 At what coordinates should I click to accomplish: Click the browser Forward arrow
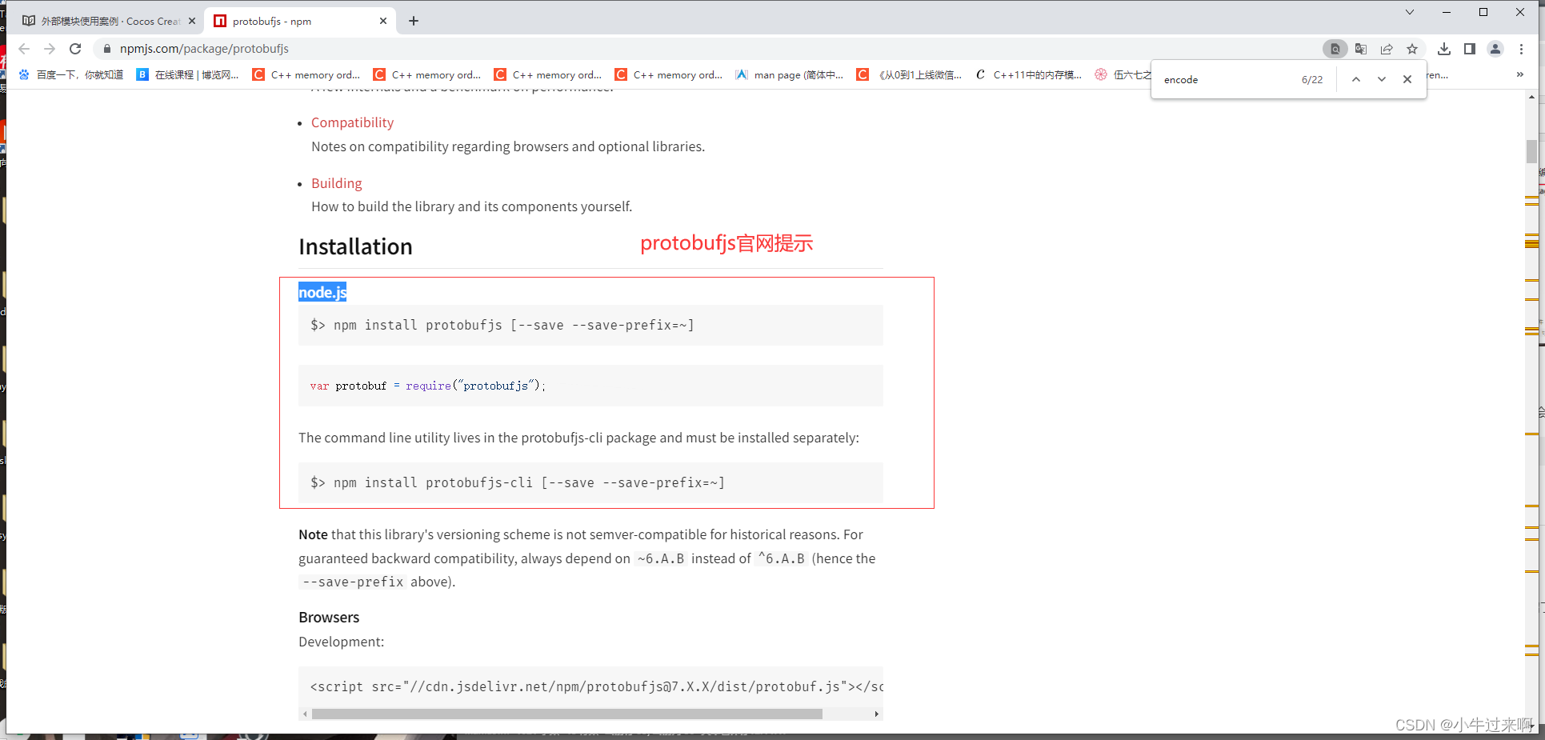(50, 49)
